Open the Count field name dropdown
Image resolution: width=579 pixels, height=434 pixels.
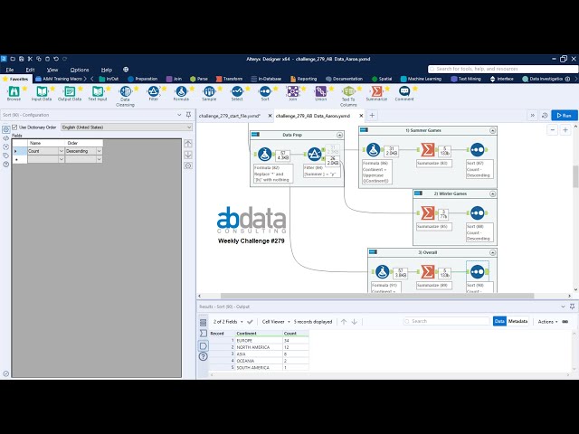point(62,151)
